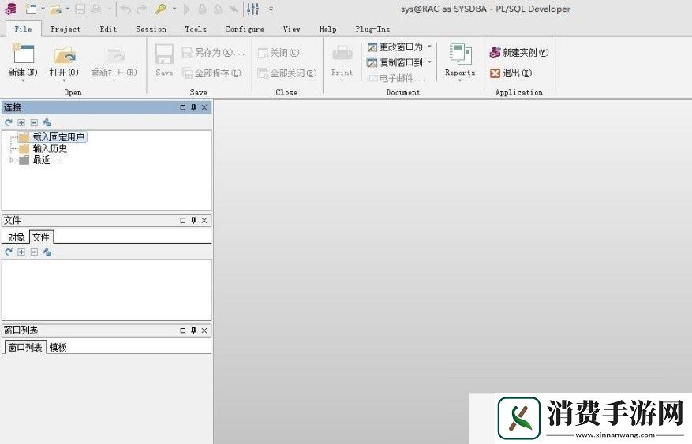Float the 文件 panel with its square button

click(x=183, y=221)
